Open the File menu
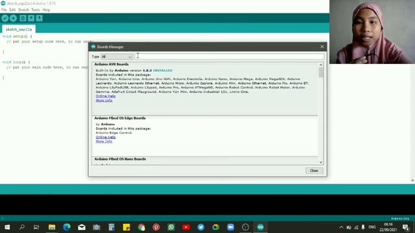 coord(4,10)
